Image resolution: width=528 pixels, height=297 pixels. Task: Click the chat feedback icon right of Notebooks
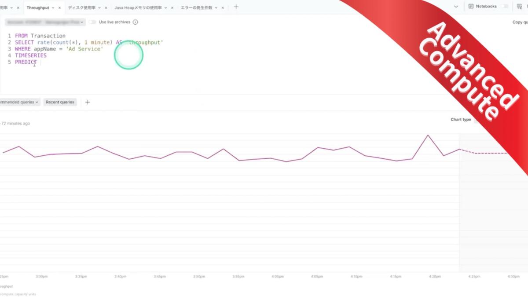point(520,7)
